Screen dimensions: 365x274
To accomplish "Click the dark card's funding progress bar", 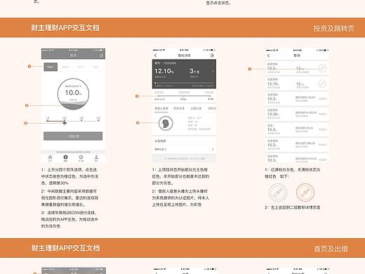I will pyautogui.click(x=184, y=83).
